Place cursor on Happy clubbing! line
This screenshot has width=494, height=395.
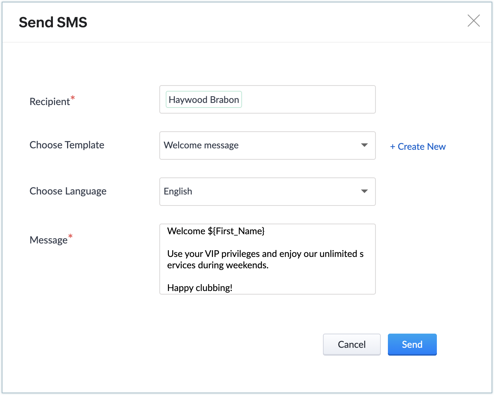[200, 288]
